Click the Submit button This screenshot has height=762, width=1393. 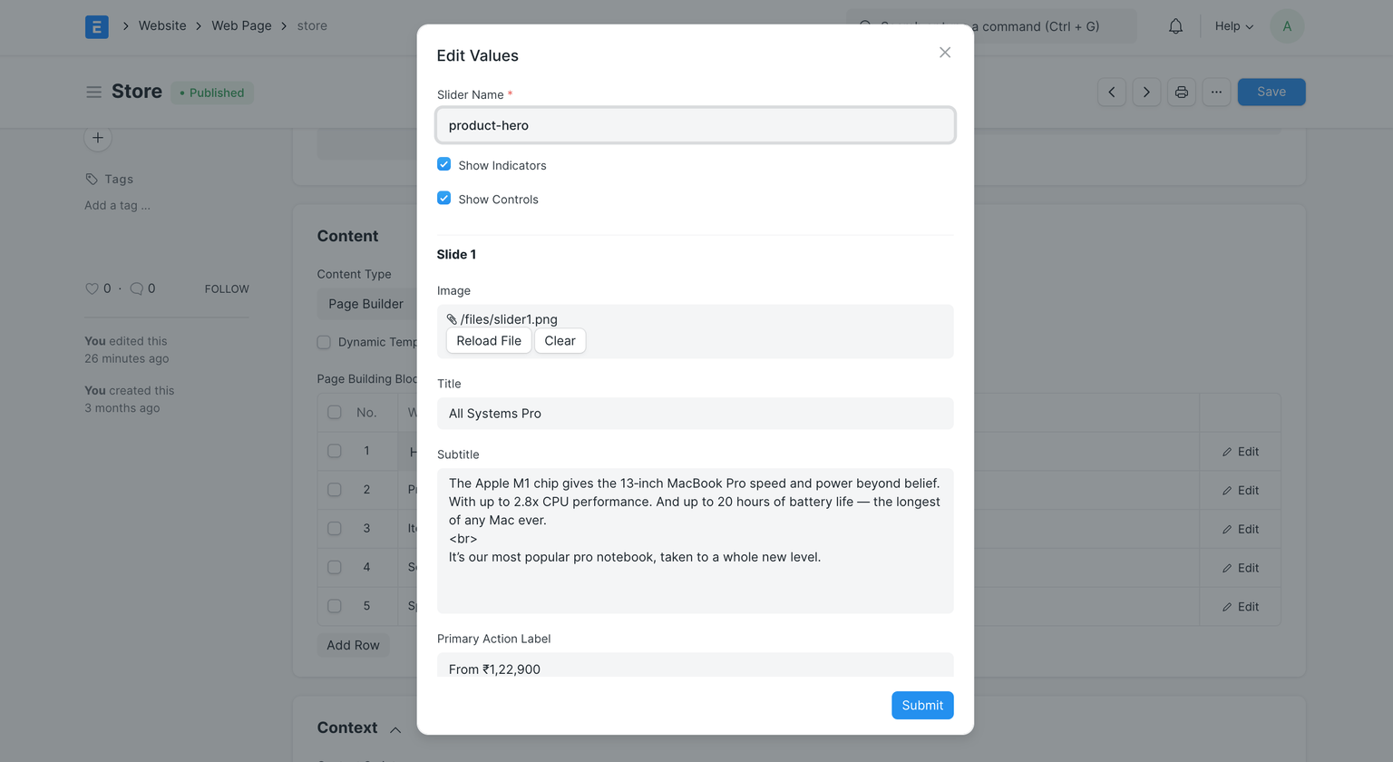click(x=921, y=705)
